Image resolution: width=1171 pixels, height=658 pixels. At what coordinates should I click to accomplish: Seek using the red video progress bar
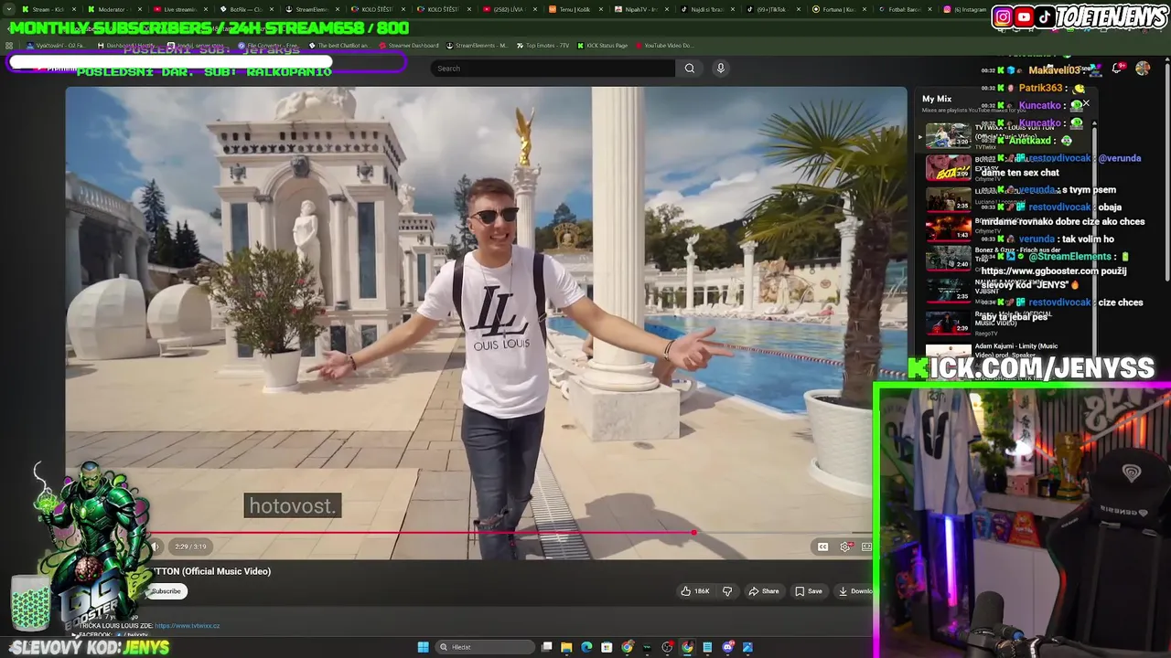(x=468, y=532)
